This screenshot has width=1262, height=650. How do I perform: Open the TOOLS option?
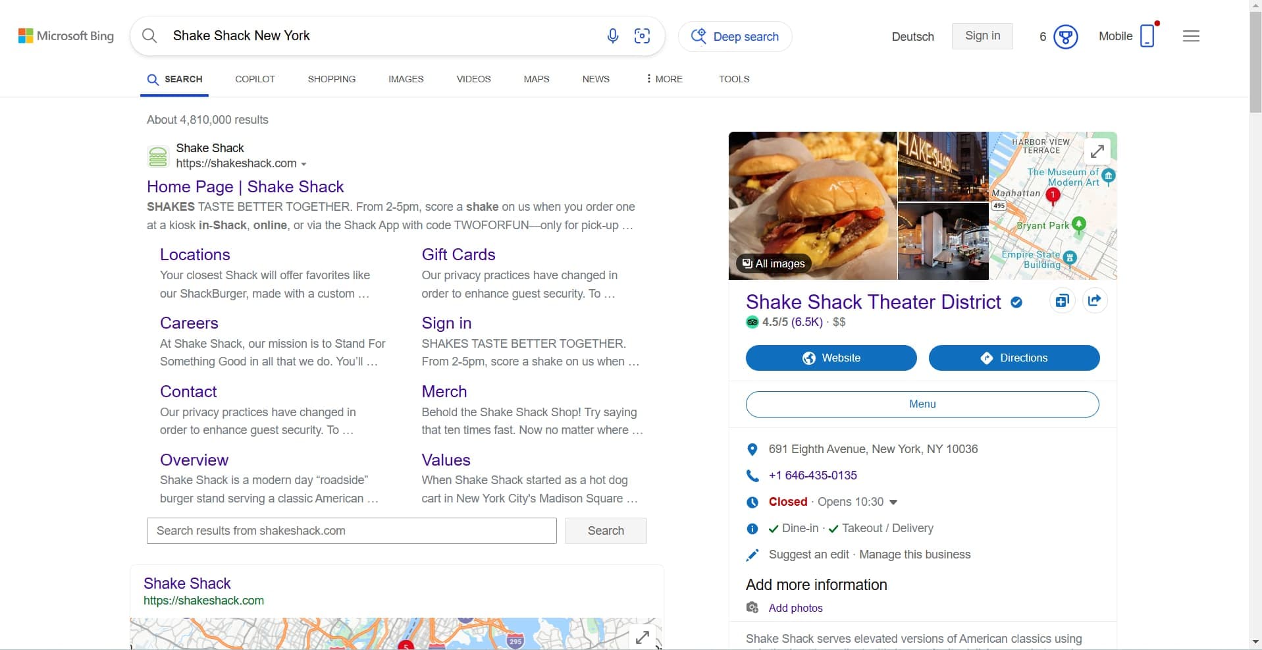point(734,79)
